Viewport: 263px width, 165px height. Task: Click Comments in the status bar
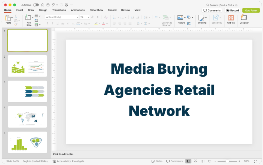(x=175, y=161)
